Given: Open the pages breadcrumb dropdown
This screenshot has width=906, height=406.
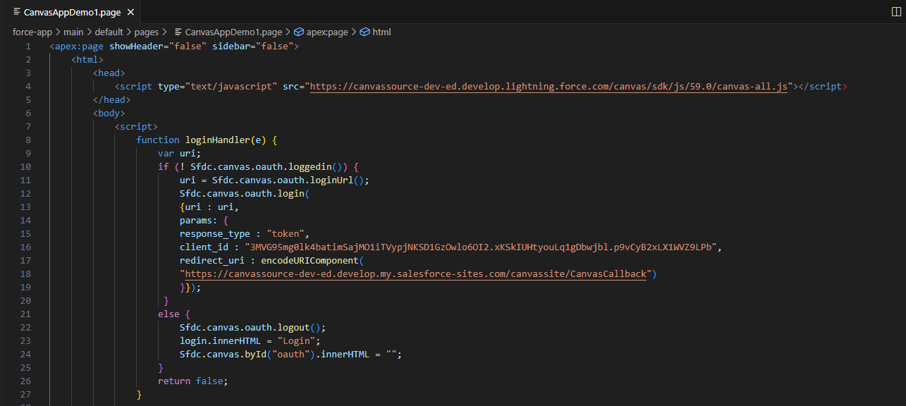Looking at the screenshot, I should point(147,32).
